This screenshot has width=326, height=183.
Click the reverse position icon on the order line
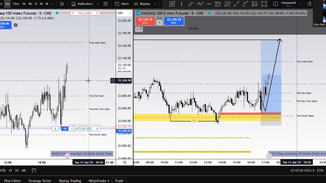[x=55, y=129]
